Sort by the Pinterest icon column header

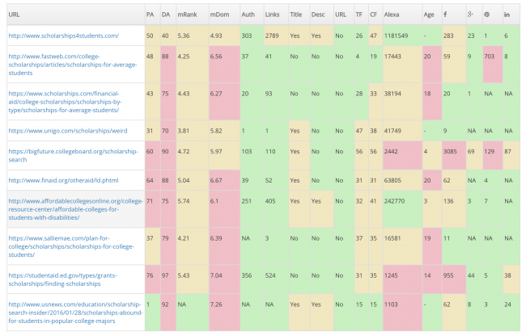click(486, 15)
